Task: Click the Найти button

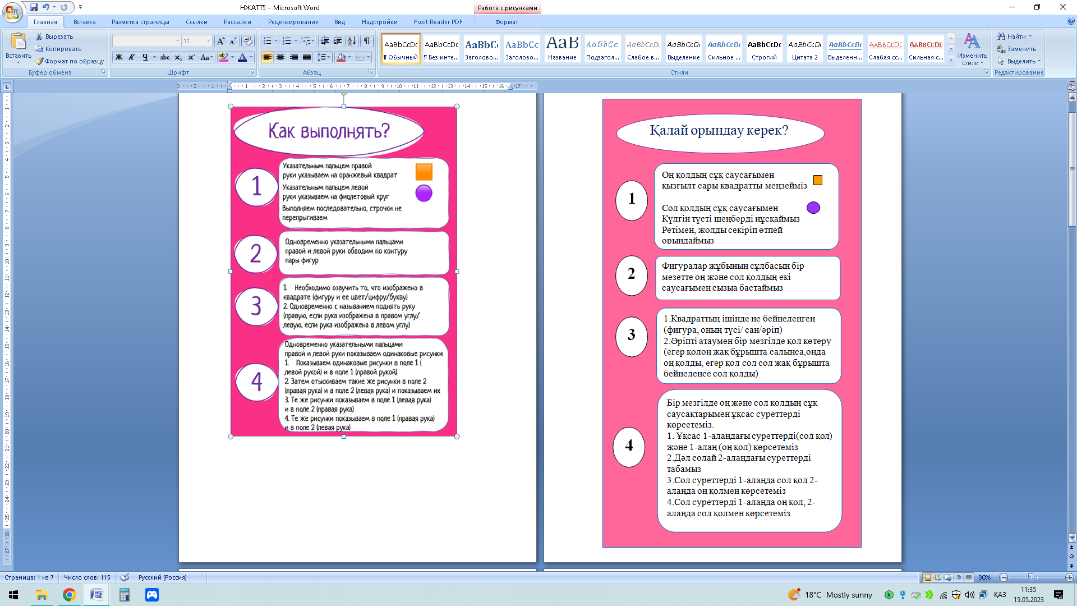Action: (1016, 36)
